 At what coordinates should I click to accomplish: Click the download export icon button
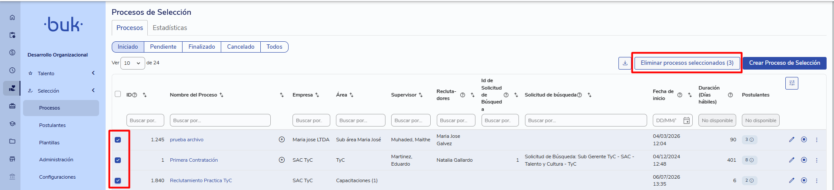tap(625, 63)
